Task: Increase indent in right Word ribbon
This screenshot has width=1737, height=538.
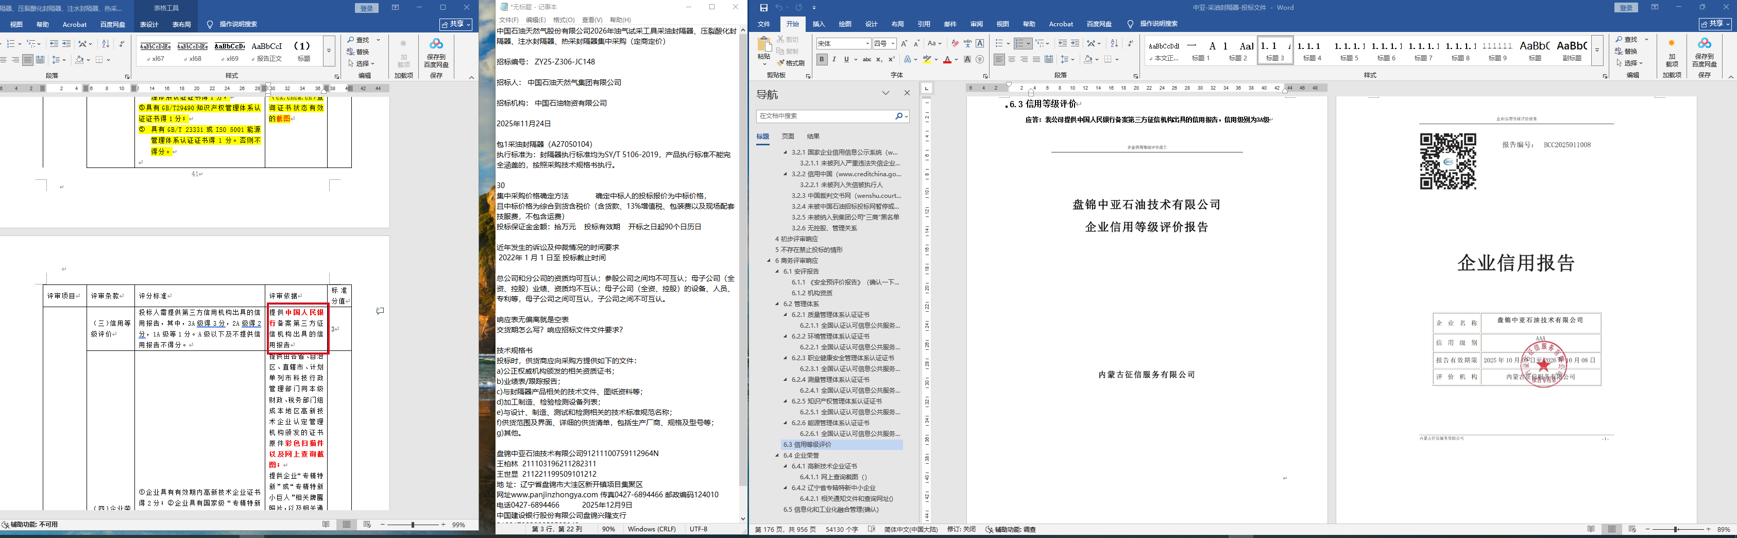Action: pos(1075,43)
